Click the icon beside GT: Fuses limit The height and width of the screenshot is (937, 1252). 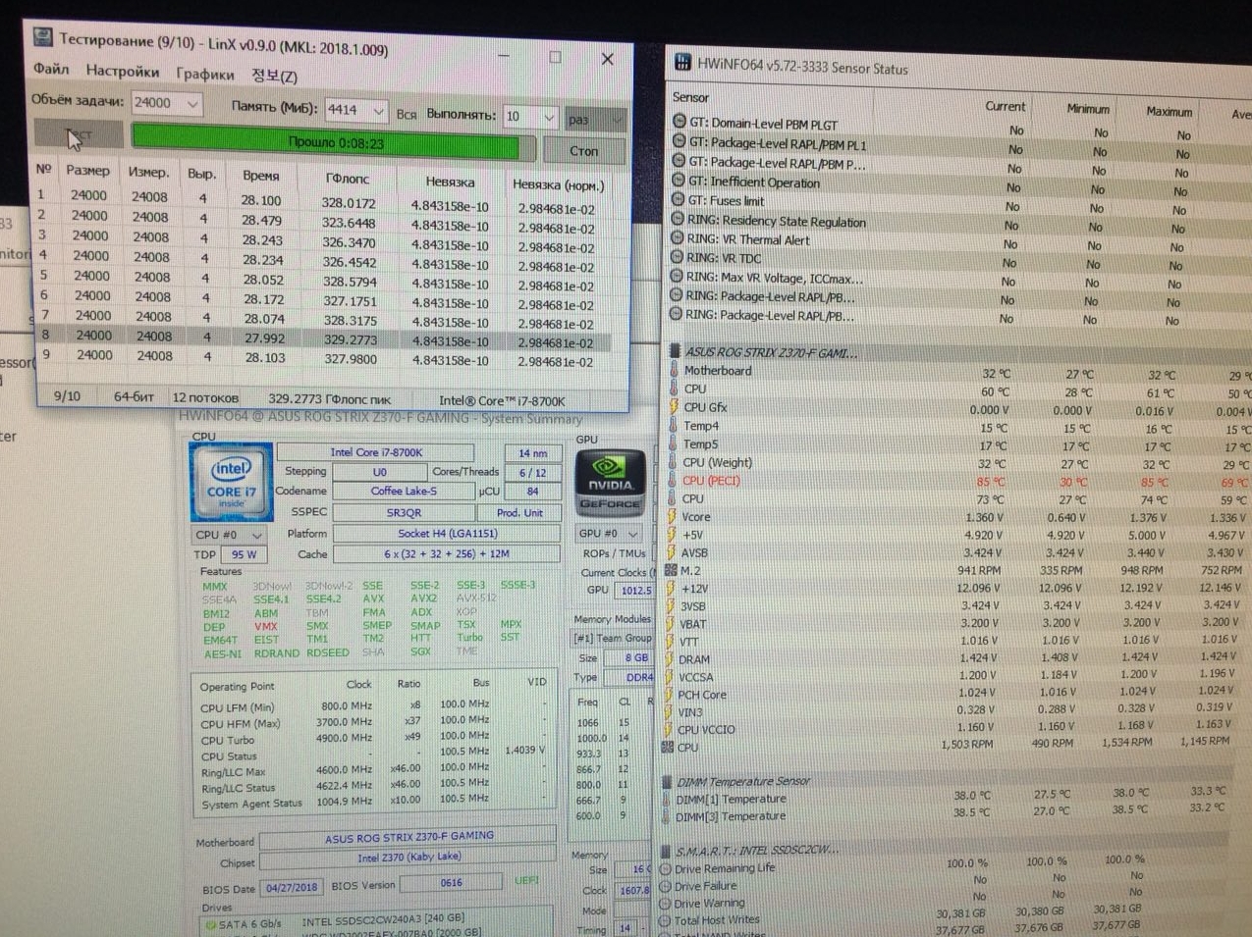678,199
